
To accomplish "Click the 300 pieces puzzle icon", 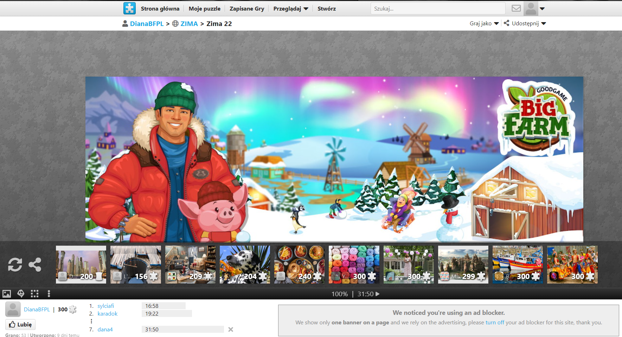I will pos(73,309).
